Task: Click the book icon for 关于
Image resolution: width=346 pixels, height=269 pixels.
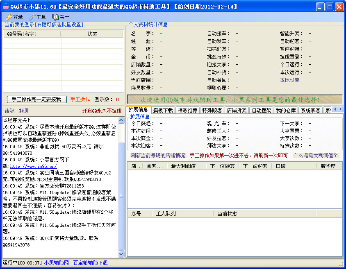Action: pos(56,17)
